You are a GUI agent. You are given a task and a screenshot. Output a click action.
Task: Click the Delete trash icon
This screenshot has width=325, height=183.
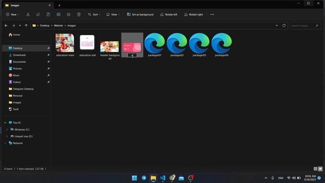click(79, 15)
